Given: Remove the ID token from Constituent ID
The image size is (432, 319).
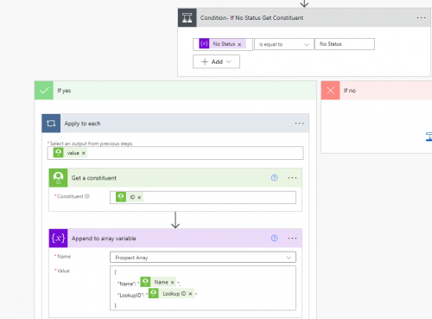Looking at the screenshot, I should (x=139, y=197).
